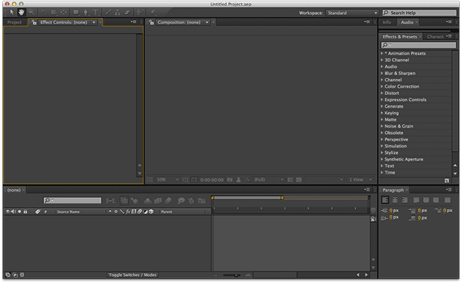462x283 pixels.
Task: Click the Parent column header
Action: [166, 211]
